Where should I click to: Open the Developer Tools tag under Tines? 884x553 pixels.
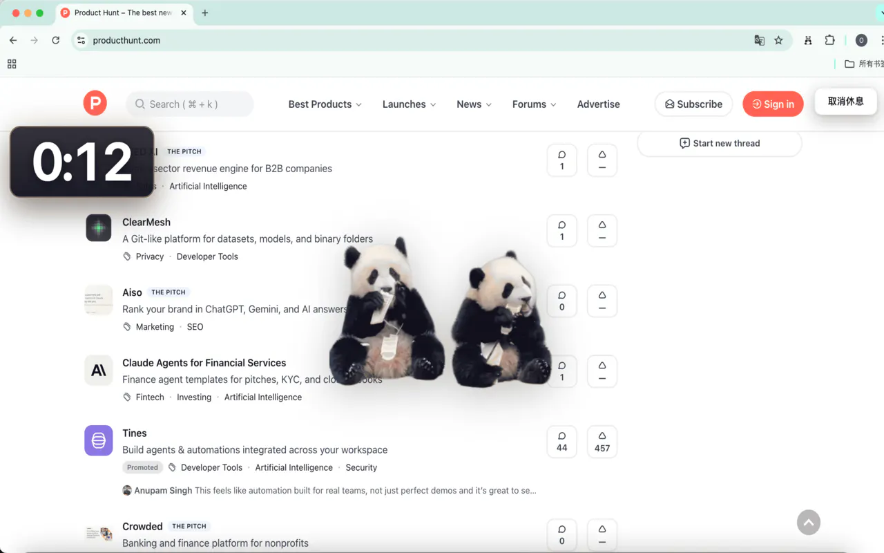[211, 468]
